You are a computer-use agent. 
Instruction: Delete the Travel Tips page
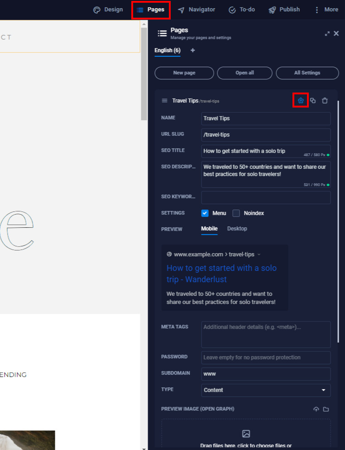pyautogui.click(x=325, y=100)
